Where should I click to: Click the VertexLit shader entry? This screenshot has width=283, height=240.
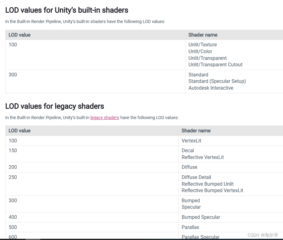pos(191,141)
